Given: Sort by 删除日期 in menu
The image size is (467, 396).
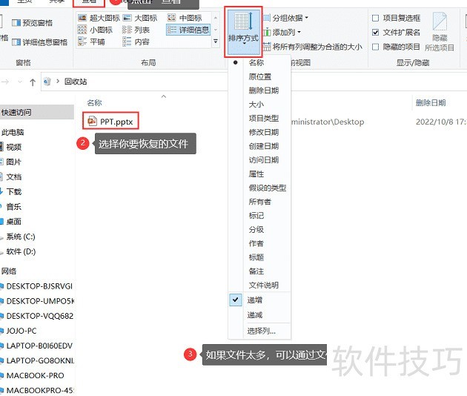Looking at the screenshot, I should 264,90.
